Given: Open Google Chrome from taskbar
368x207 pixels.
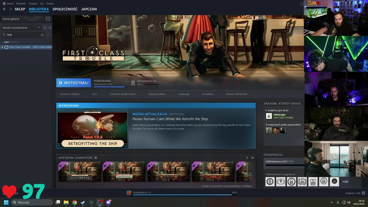Looking at the screenshot, I should (74, 202).
